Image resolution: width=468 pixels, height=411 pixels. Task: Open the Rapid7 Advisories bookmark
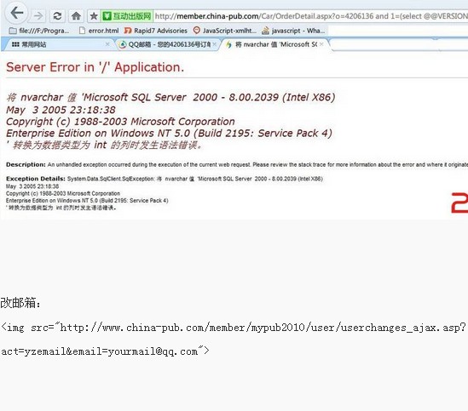click(156, 31)
